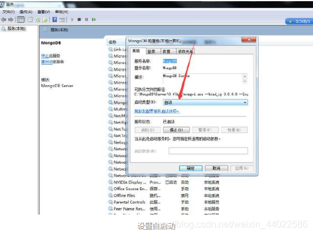
Task: Click the greyed 启动(S) button
Action: coord(147,130)
